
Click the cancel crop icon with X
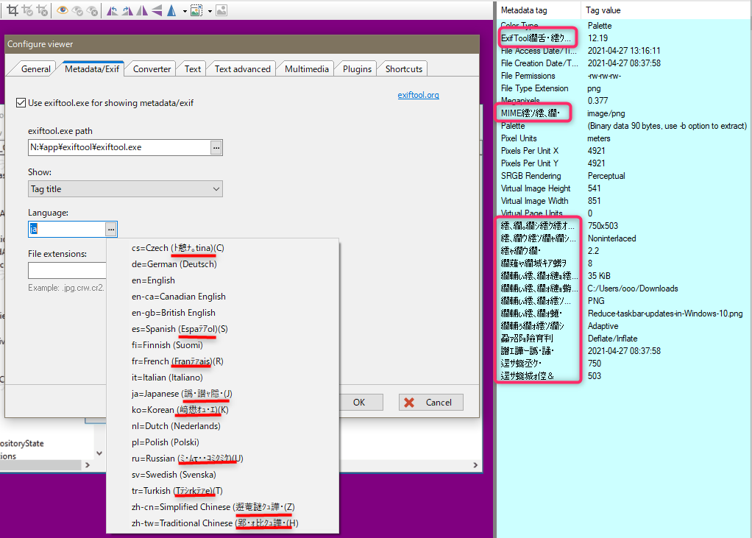(x=42, y=10)
